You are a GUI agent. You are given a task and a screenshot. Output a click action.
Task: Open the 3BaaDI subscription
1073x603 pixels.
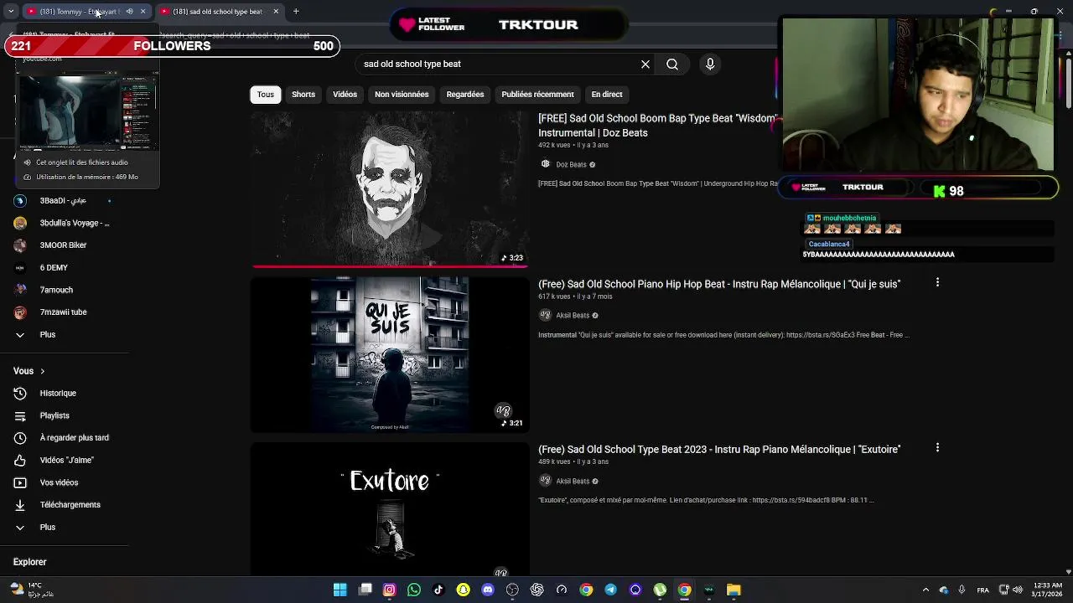pyautogui.click(x=63, y=201)
